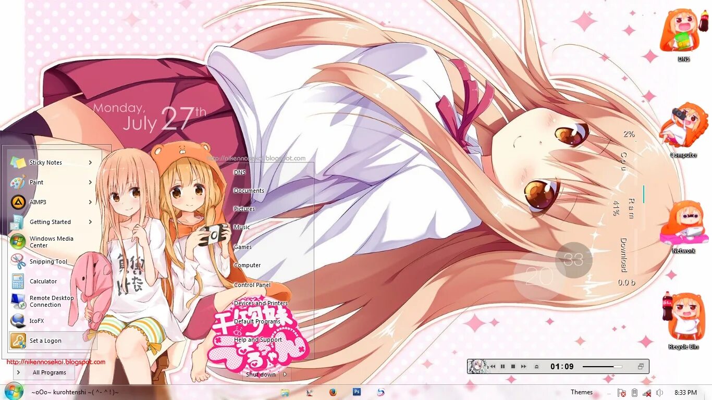Screen dimensions: 712x400
Task: Open Music from the Start menu
Action: (241, 227)
